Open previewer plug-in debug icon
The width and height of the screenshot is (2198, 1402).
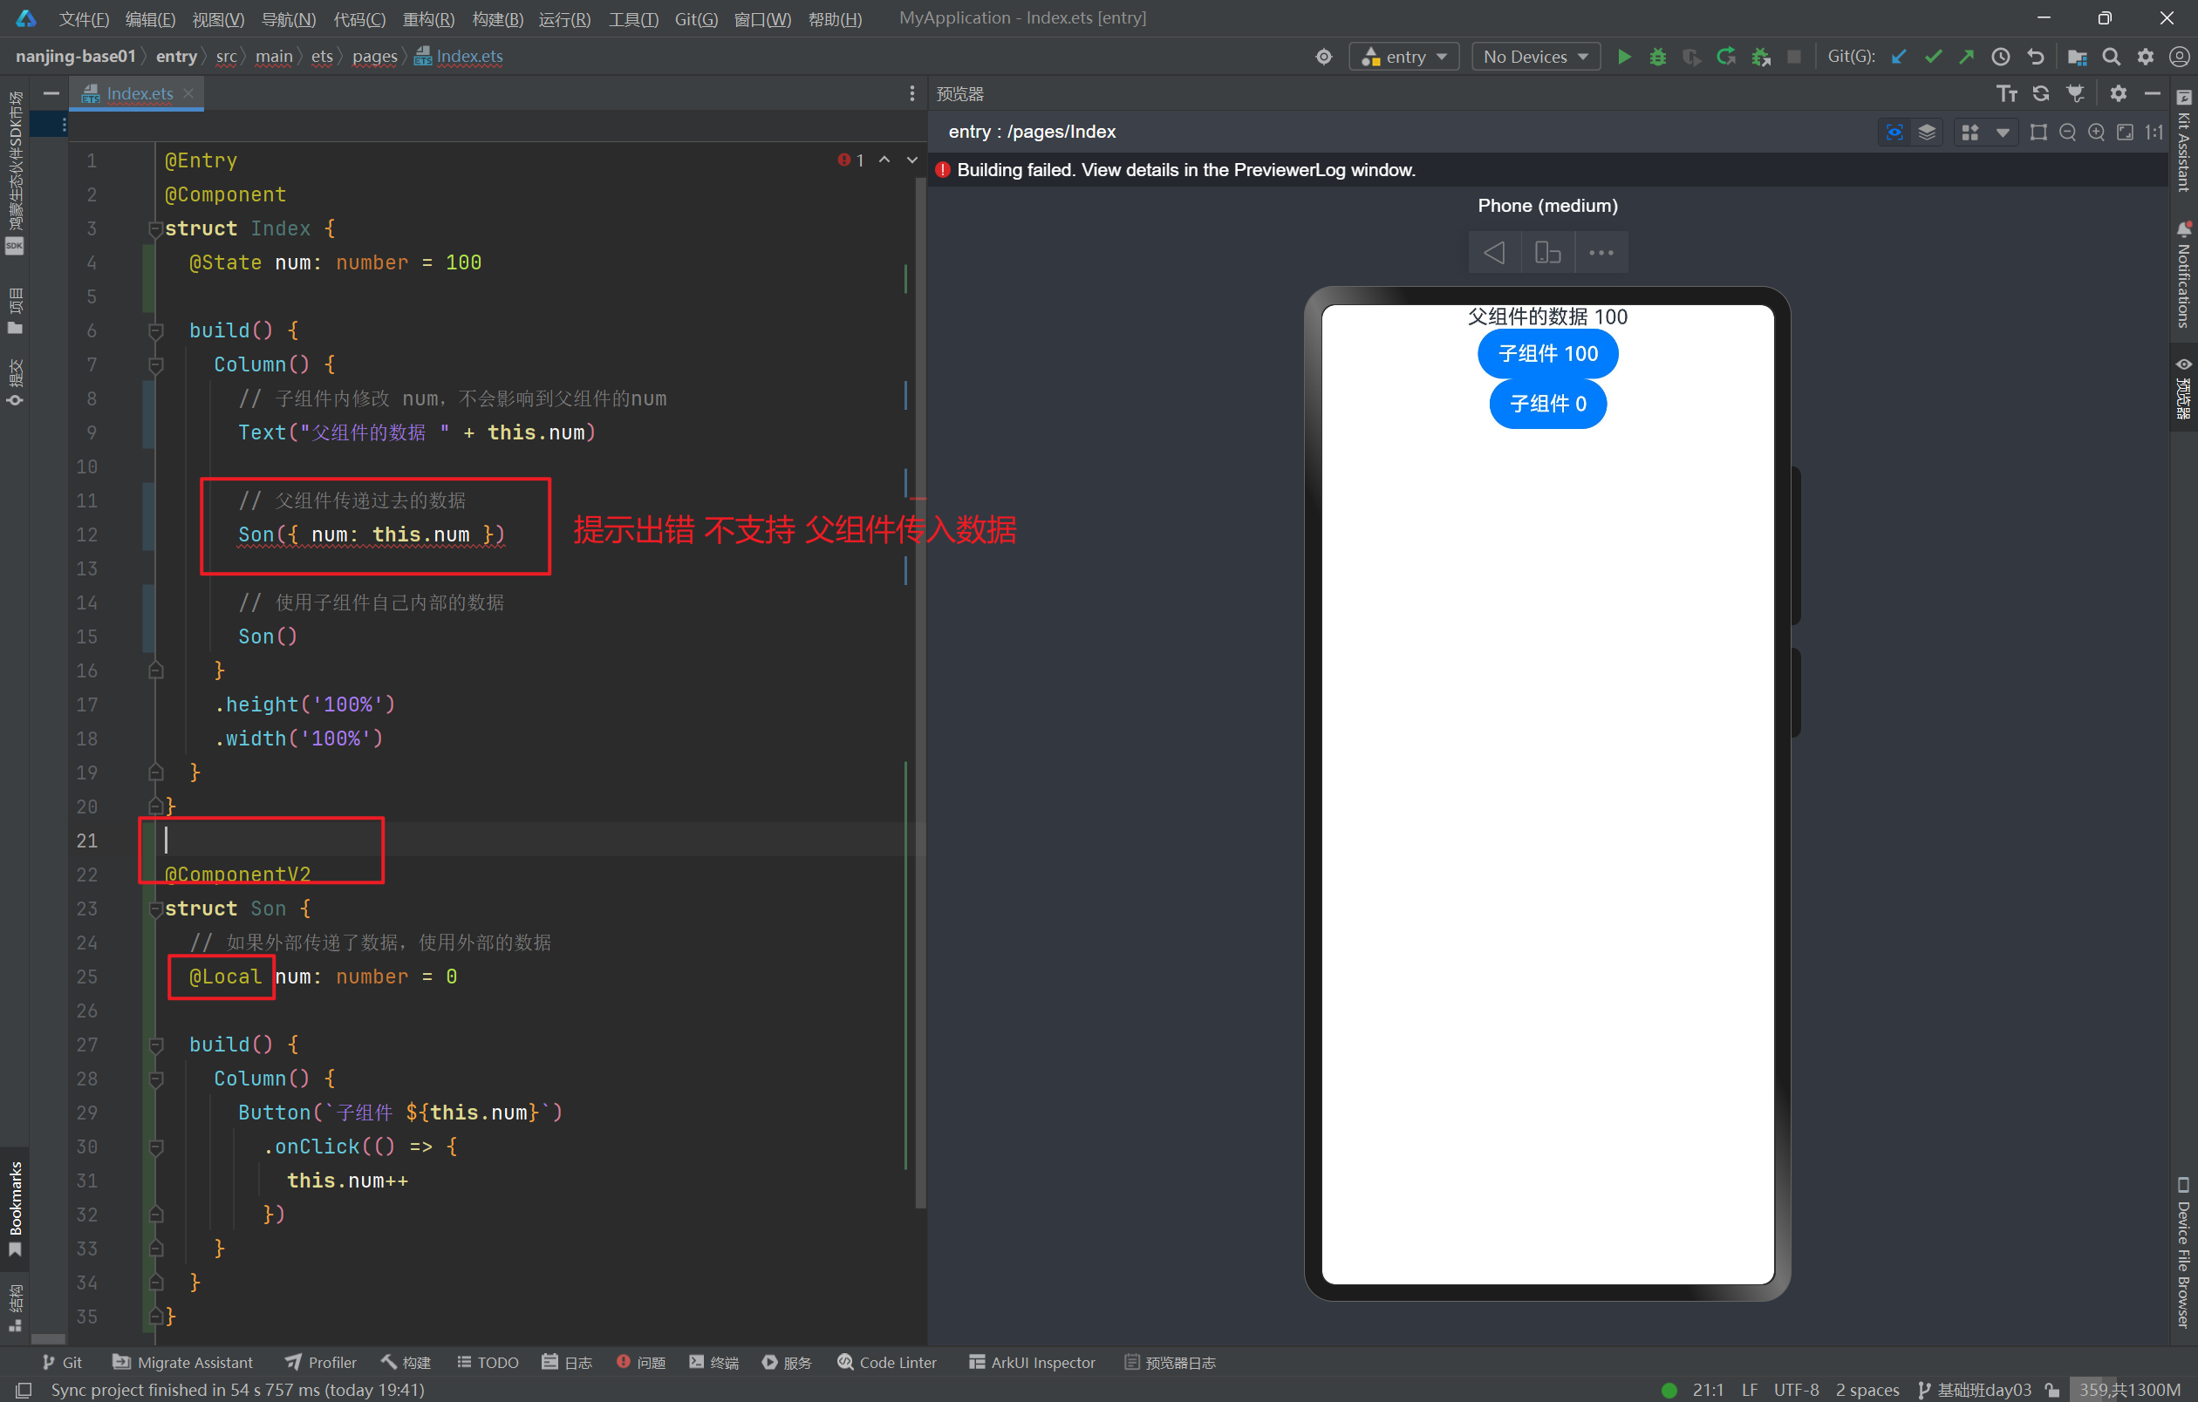pyautogui.click(x=2076, y=93)
